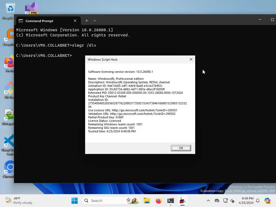Click the Extended PID line
Viewport: 276px width, 207px height.
click(135, 93)
